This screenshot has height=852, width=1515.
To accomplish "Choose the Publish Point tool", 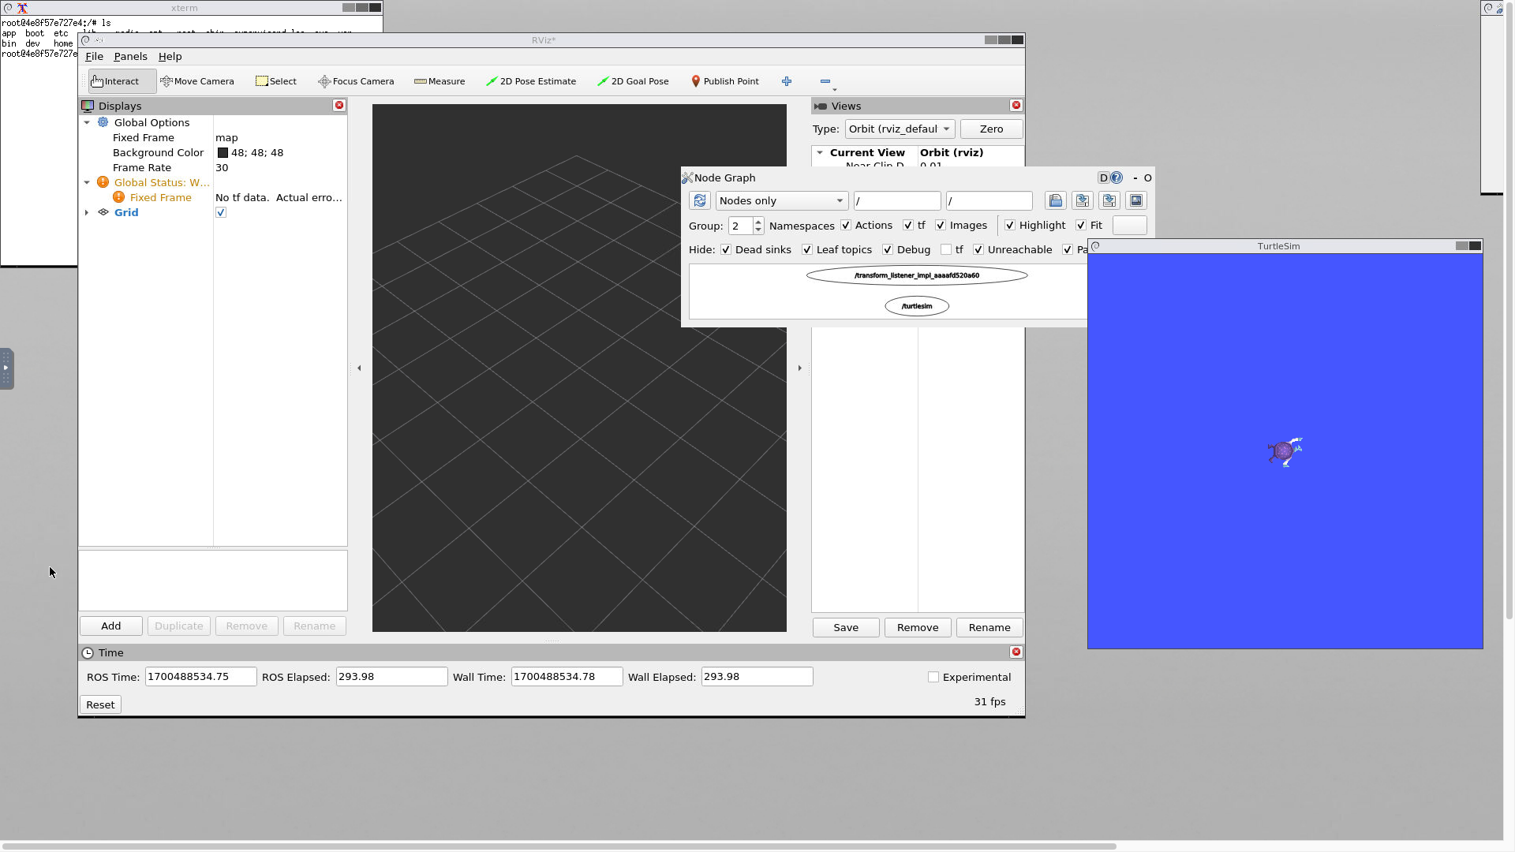I will (x=724, y=81).
